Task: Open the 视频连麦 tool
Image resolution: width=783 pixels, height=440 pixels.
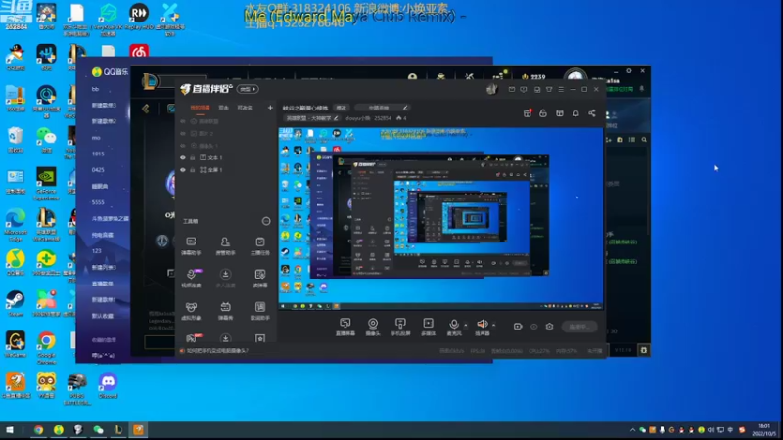Action: coord(191,279)
